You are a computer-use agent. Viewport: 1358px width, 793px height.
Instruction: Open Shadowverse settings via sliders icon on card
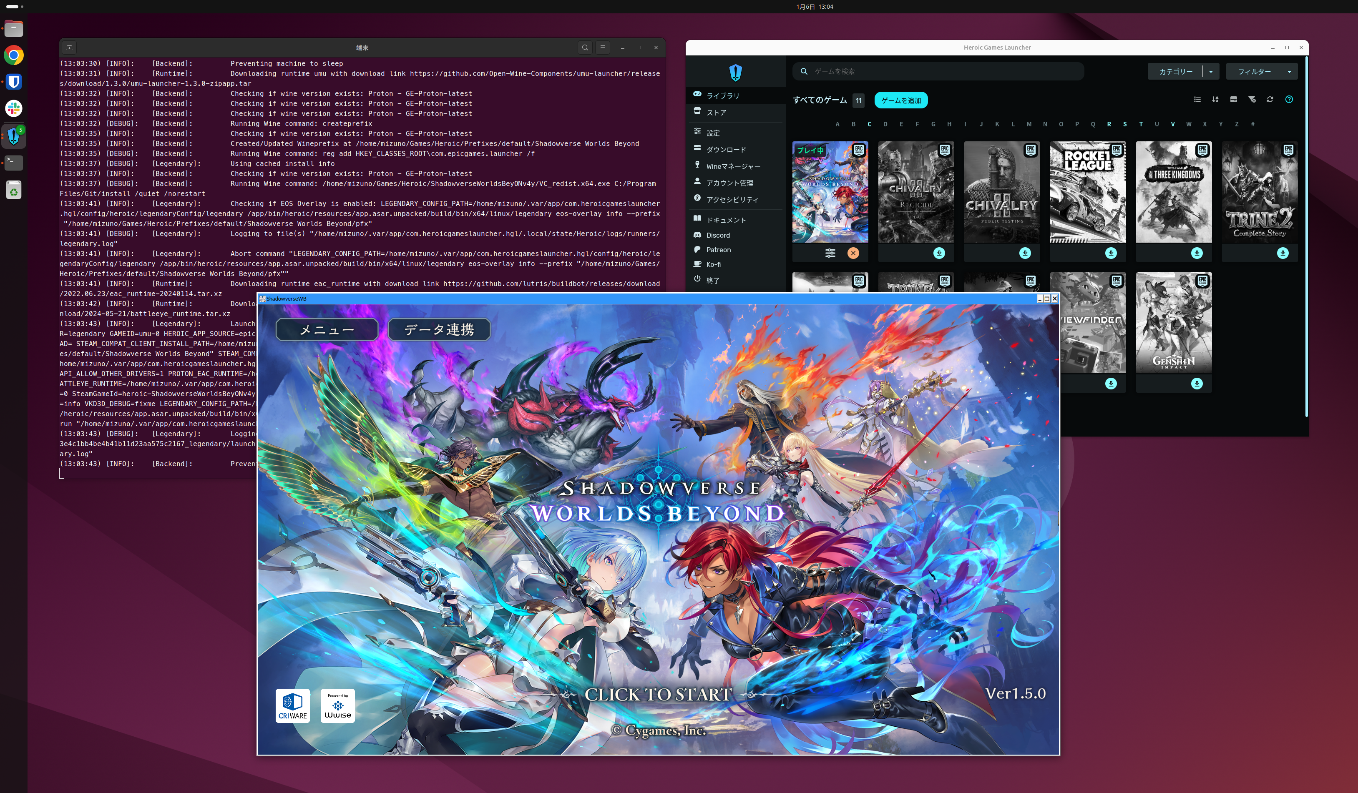[830, 253]
